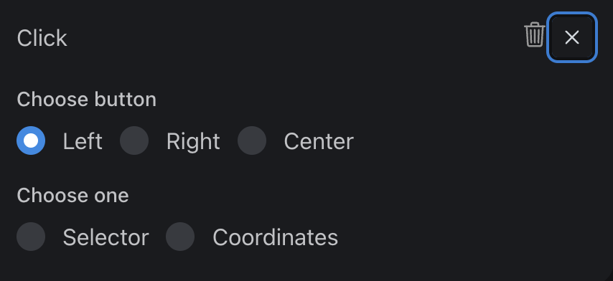Dismiss the editor with the focused X button
The height and width of the screenshot is (281, 613).
pyautogui.click(x=572, y=37)
